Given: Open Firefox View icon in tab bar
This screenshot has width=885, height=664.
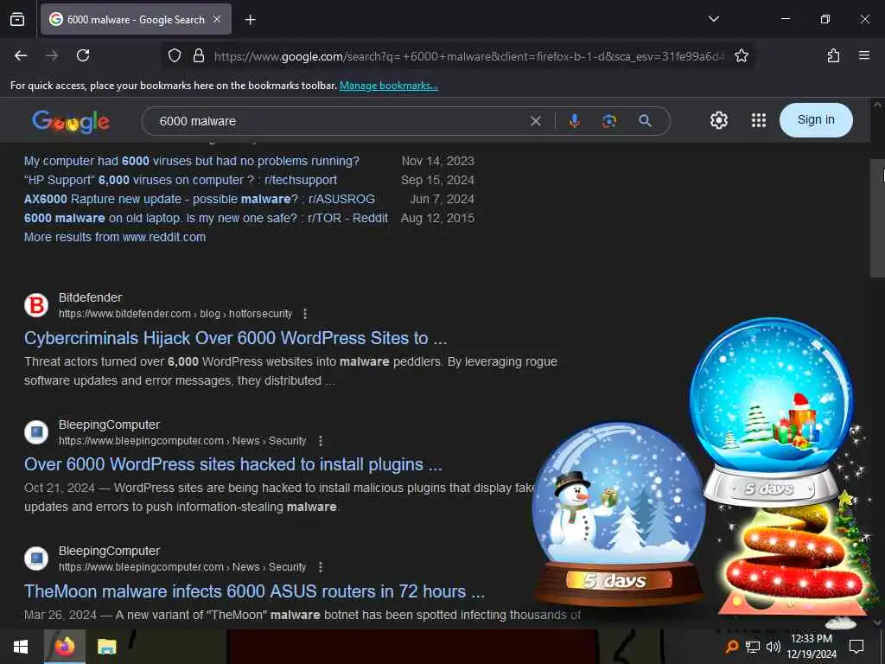Looking at the screenshot, I should (17, 20).
